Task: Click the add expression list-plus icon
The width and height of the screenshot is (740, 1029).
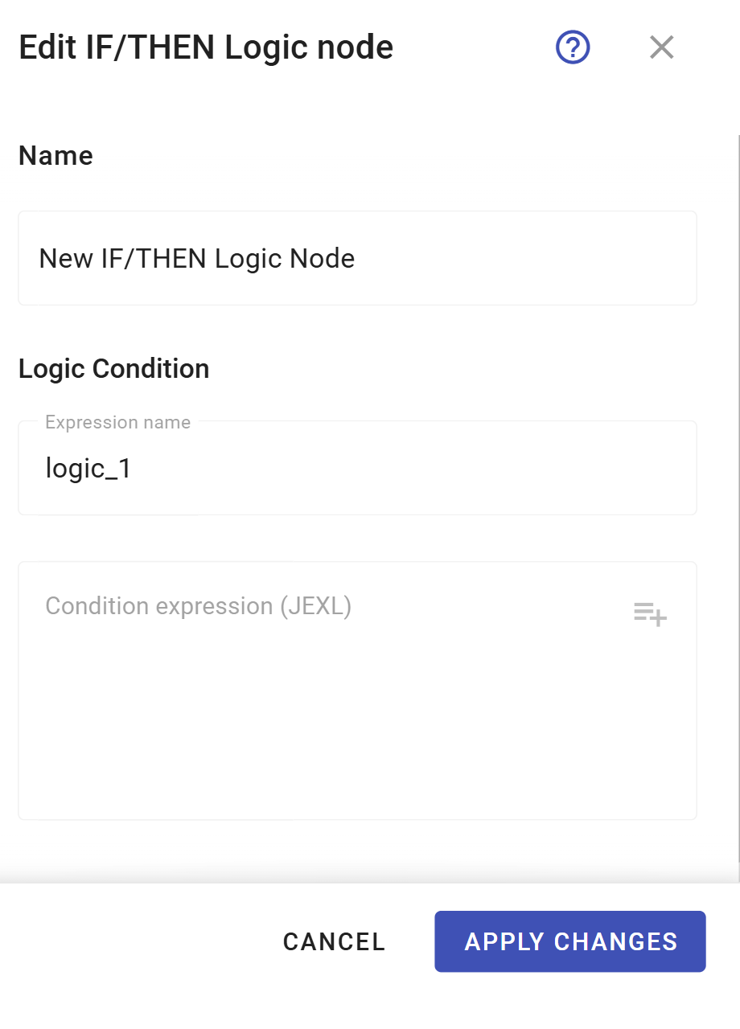Action: click(650, 614)
